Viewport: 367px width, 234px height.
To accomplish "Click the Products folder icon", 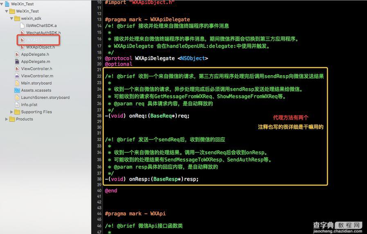I will pos(12,119).
